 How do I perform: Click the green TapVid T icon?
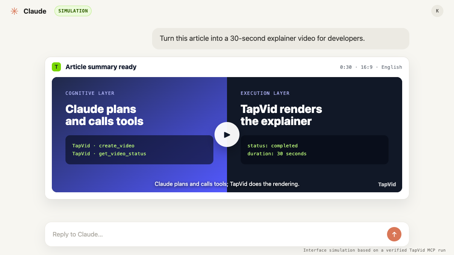click(x=56, y=67)
